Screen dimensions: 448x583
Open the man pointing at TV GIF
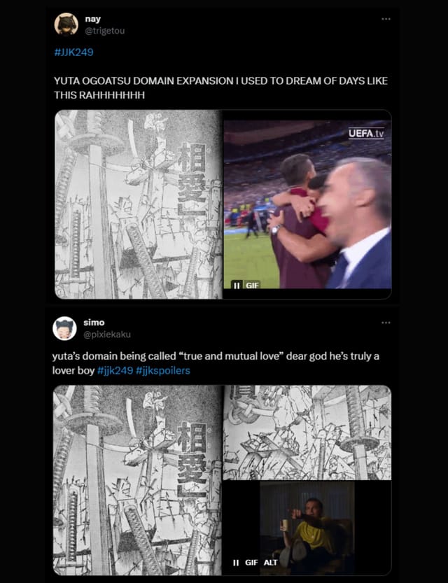(x=307, y=528)
